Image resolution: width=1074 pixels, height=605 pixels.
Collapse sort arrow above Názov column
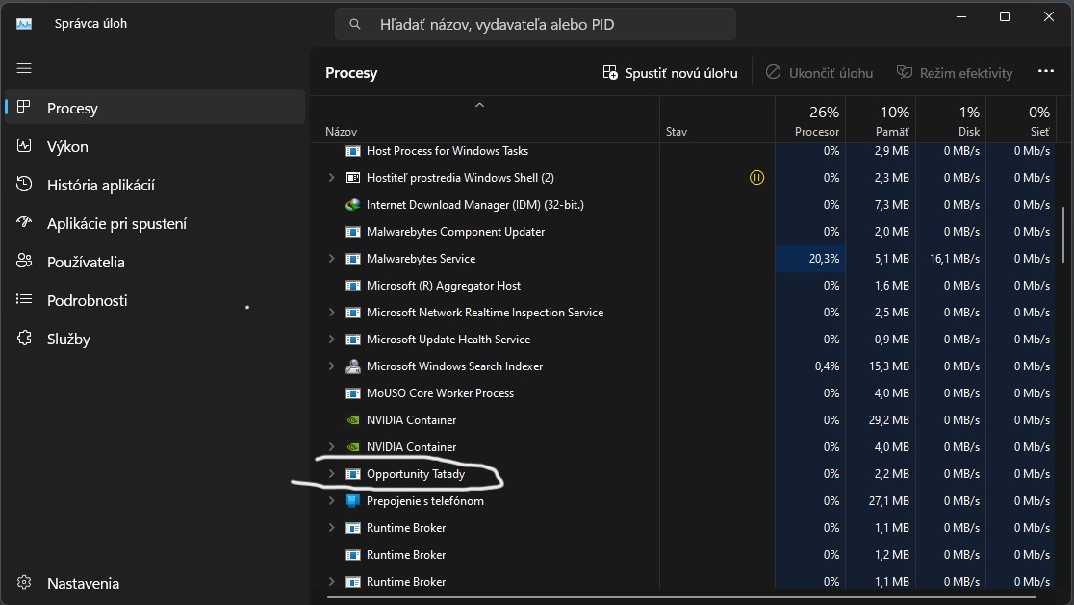pos(479,105)
